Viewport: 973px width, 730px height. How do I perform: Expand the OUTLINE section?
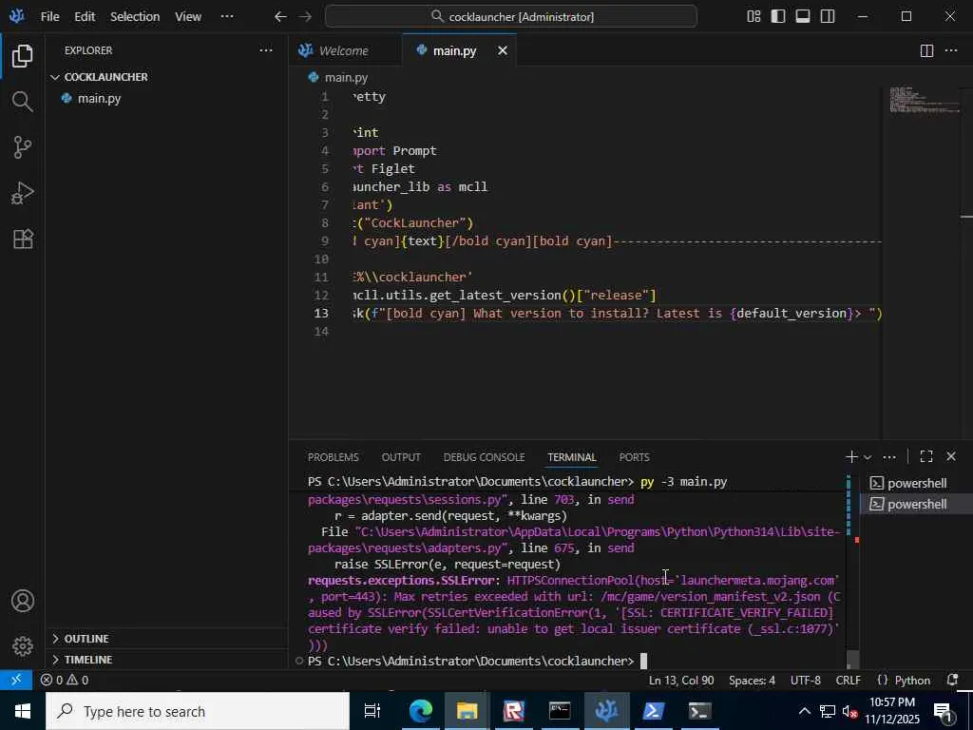point(86,639)
